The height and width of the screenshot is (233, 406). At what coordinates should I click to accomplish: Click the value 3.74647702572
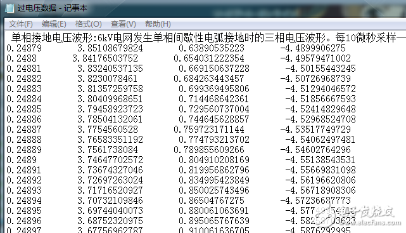[x=110, y=160]
